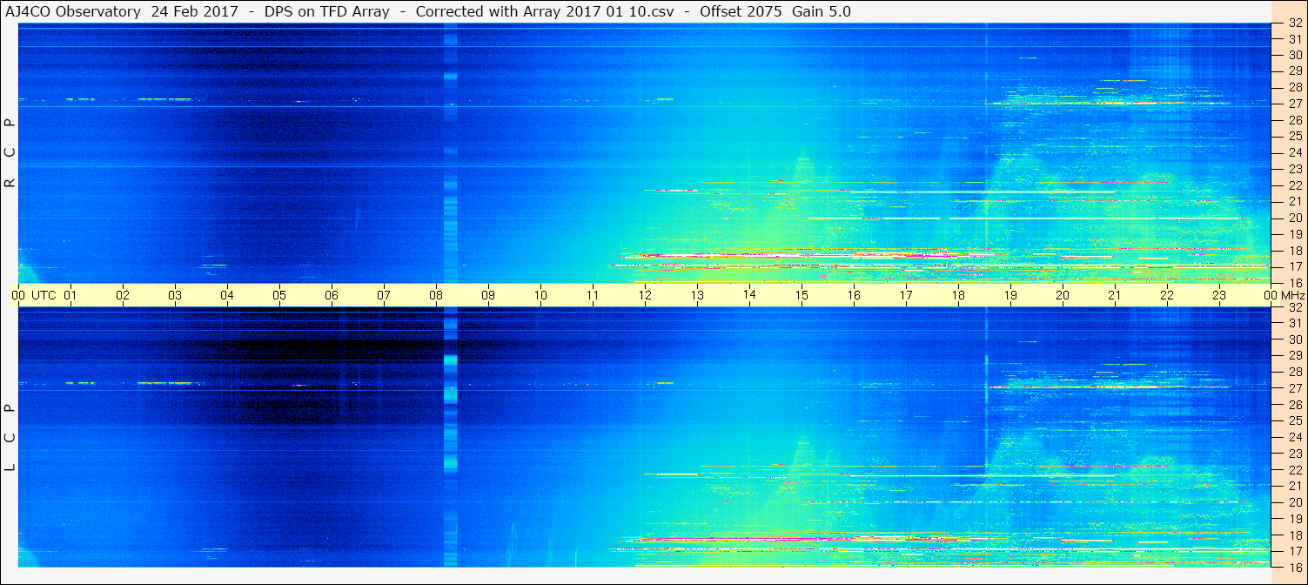Click the 29 MHz tick in lower scale
Viewport: 1308px width, 585px height.
click(1294, 356)
